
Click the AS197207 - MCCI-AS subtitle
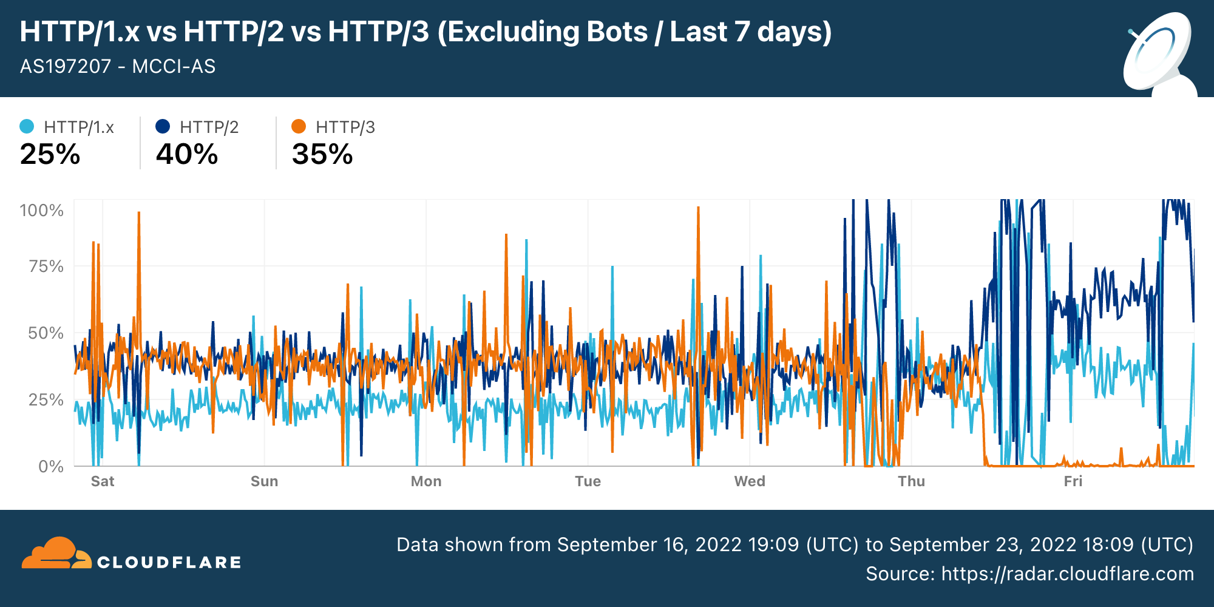[118, 66]
